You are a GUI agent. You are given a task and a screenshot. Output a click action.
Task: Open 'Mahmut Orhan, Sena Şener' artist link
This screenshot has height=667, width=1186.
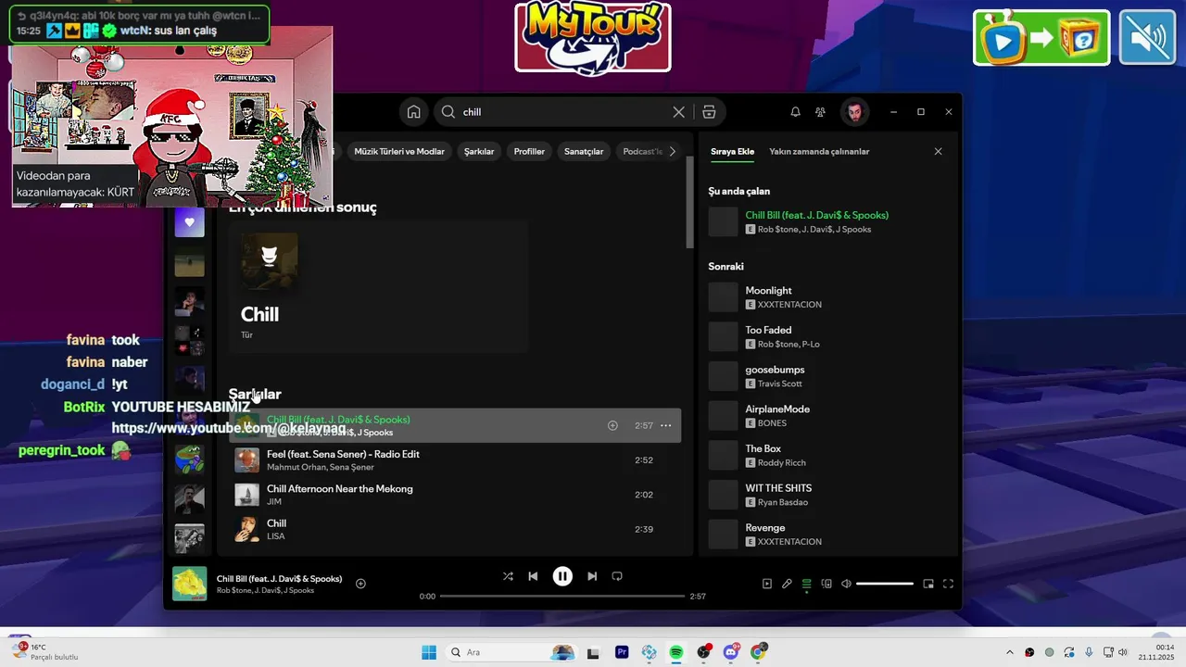(321, 468)
